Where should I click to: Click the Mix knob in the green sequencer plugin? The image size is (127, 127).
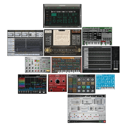[x=76, y=21]
